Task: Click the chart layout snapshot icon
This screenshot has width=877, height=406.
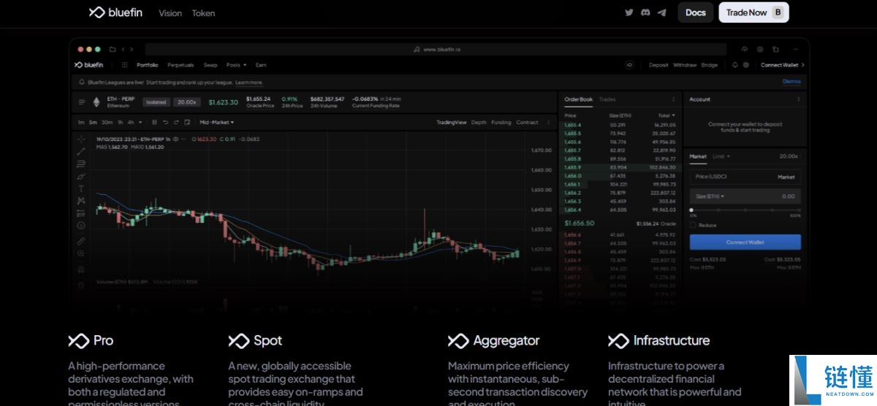Action: pyautogui.click(x=187, y=122)
